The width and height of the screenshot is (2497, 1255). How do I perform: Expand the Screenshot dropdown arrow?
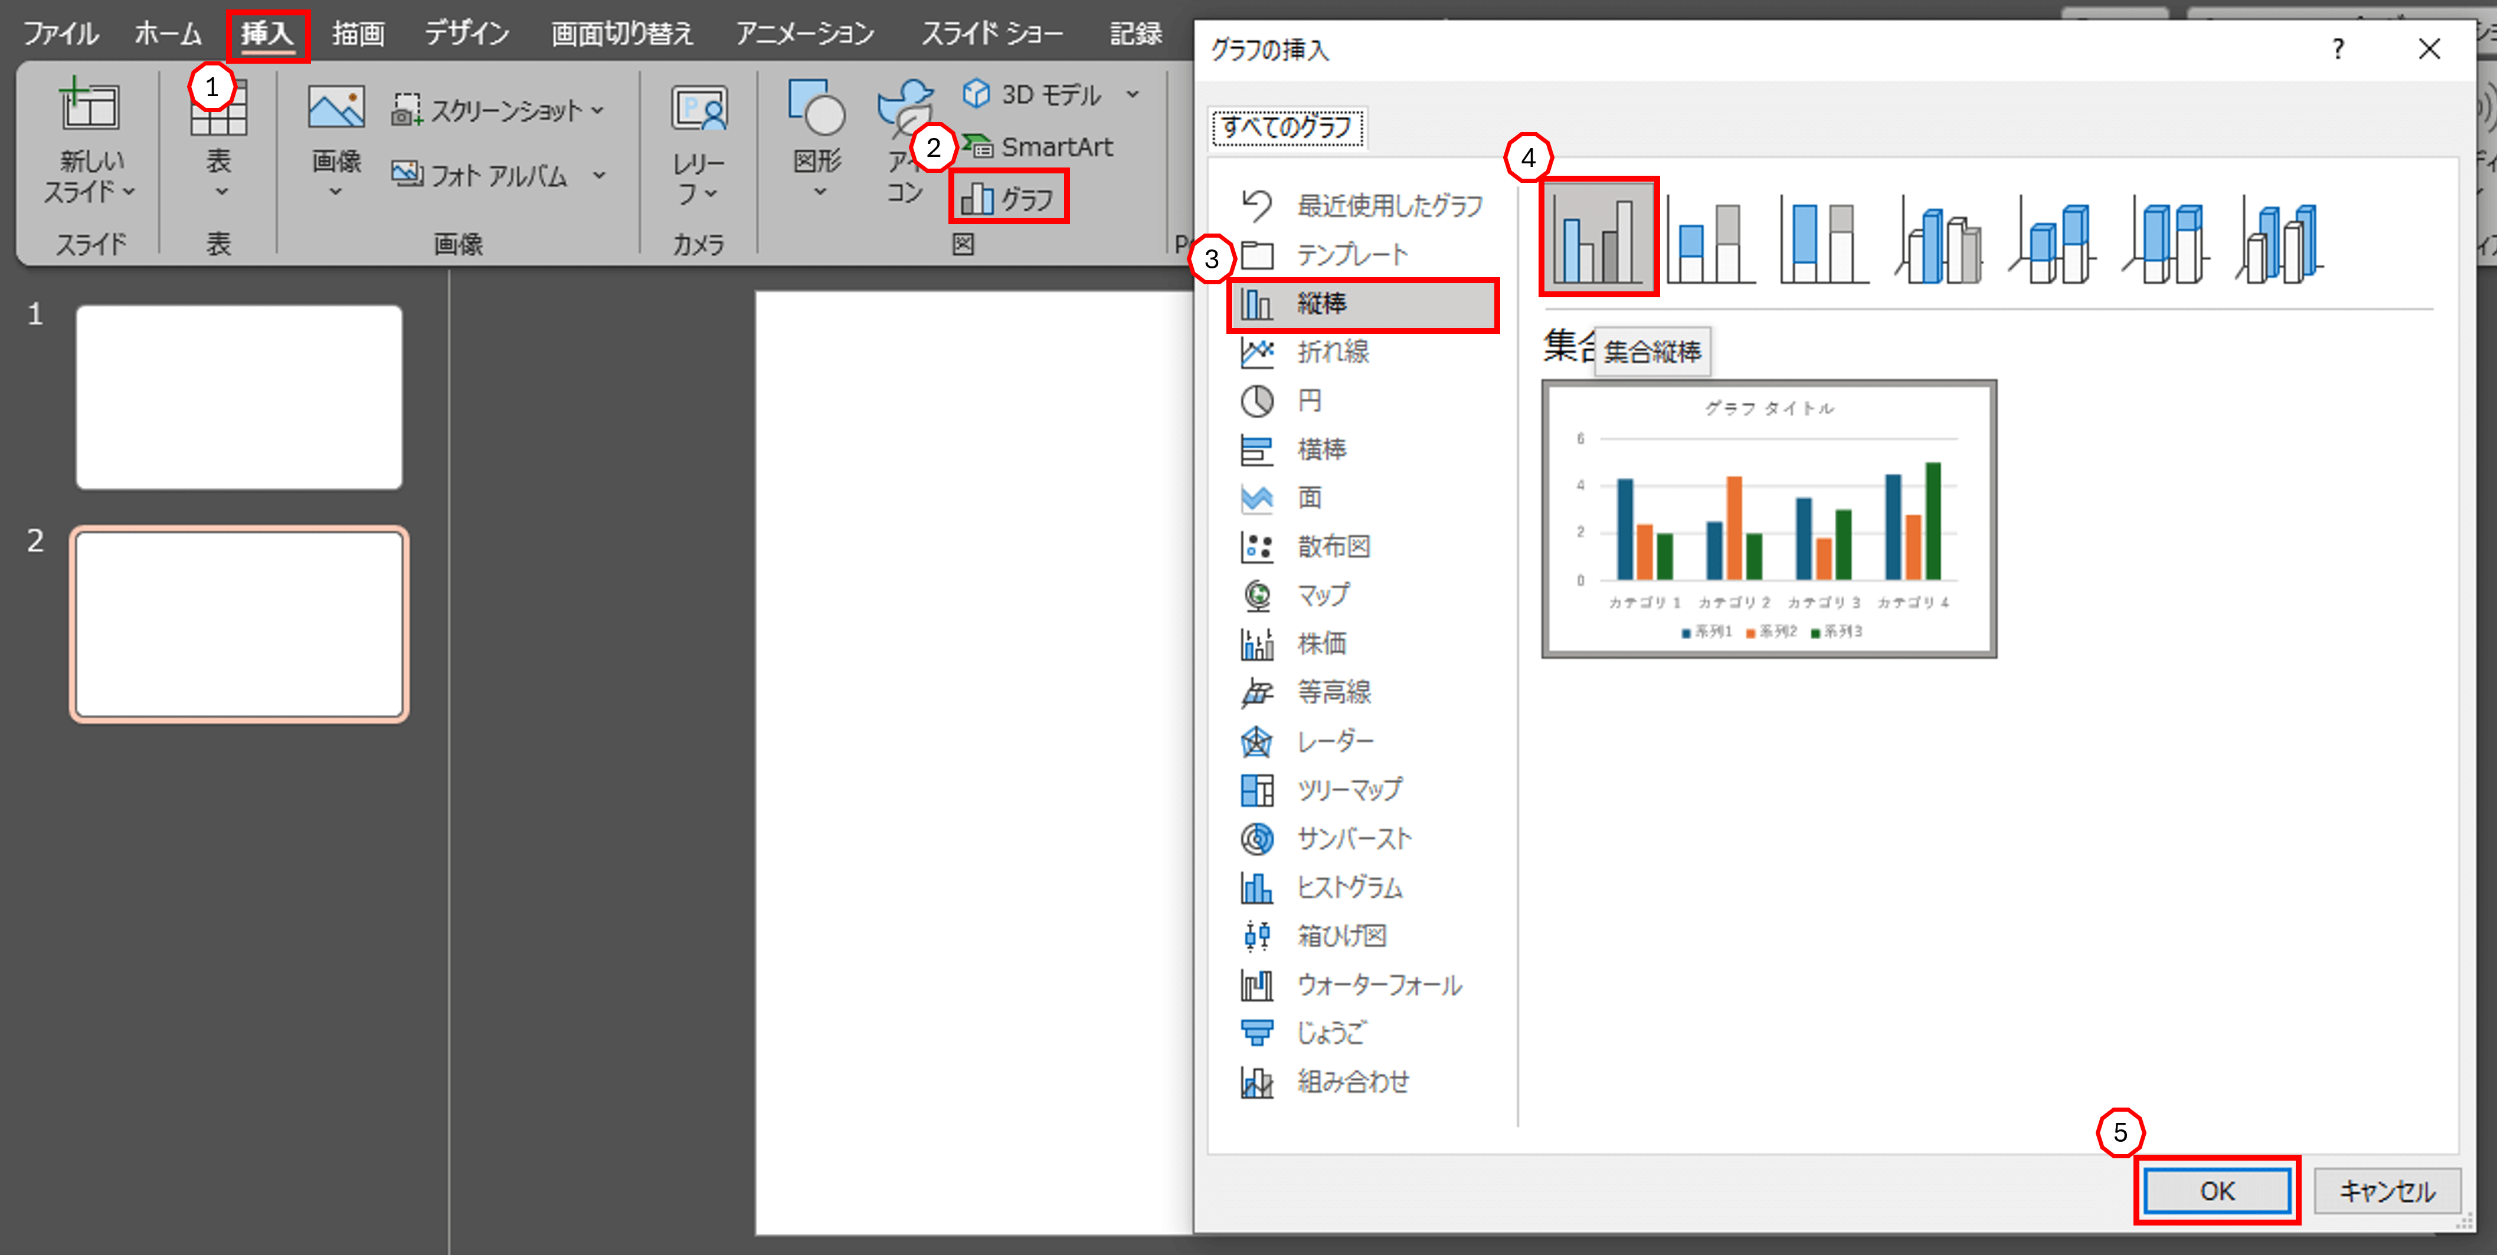click(598, 110)
